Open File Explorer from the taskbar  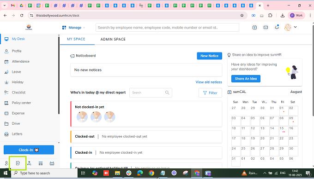(x=117, y=173)
